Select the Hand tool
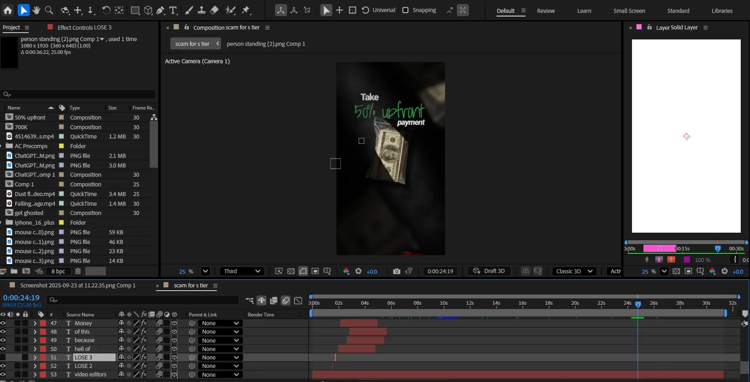The image size is (750, 382). 36,10
